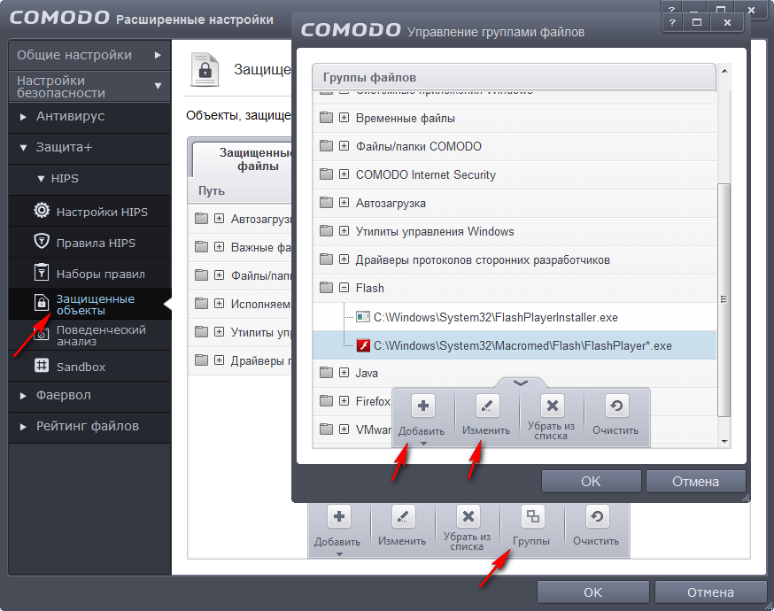Click Убрать из списка in file groups dialog
The height and width of the screenshot is (611, 774).
tap(552, 417)
